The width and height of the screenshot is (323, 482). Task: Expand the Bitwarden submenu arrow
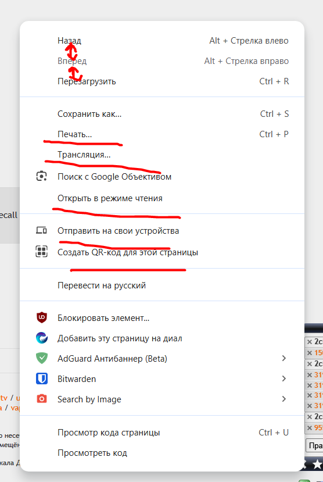click(x=284, y=379)
